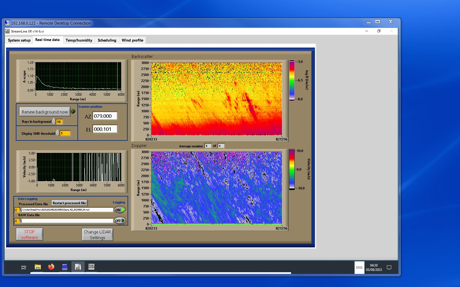This screenshot has height=287, width=460.
Task: Open the notification center icon
Action: pos(389,268)
